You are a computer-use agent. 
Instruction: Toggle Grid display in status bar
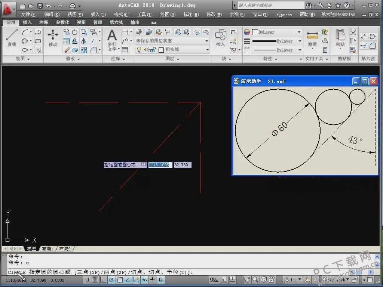tap(95, 280)
